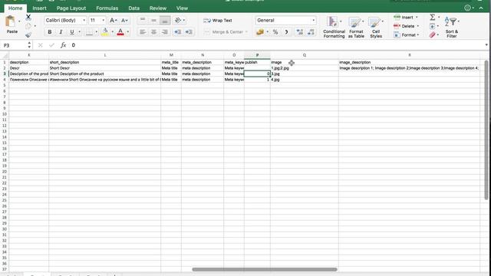
Task: Click the Fill down icon
Action: pos(433,26)
